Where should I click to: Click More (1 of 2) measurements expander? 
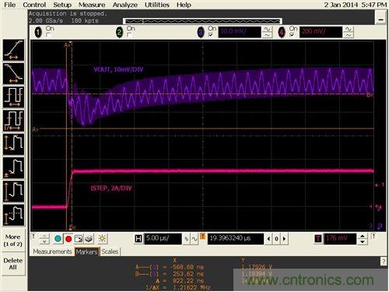13,241
